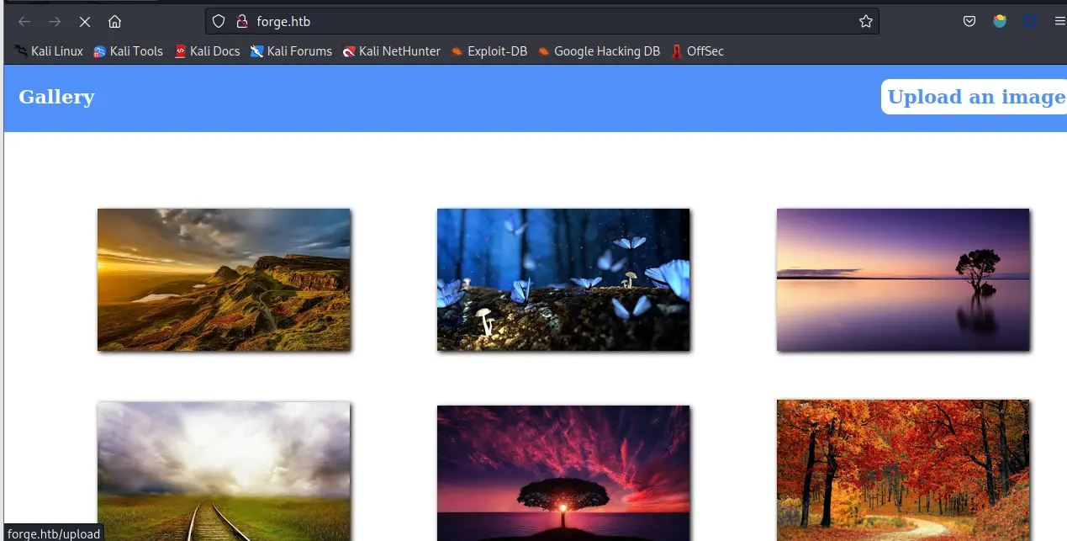This screenshot has width=1067, height=541.
Task: Open the Kali Linux bookmark
Action: click(49, 51)
